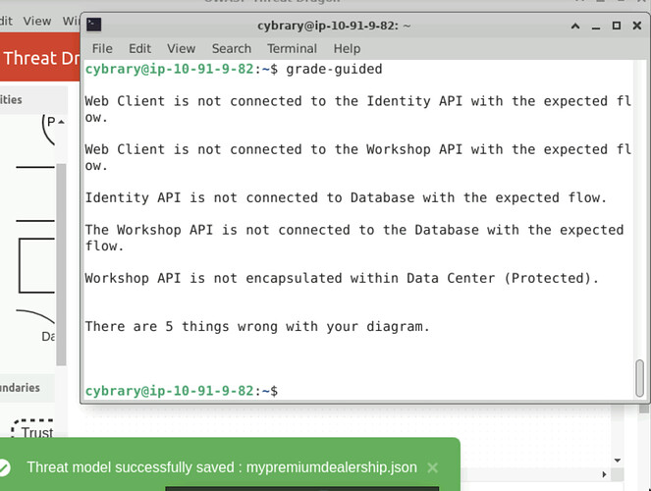Image resolution: width=651 pixels, height=491 pixels.
Task: Select the Trust boundary dashed stencil
Action: coord(36,431)
